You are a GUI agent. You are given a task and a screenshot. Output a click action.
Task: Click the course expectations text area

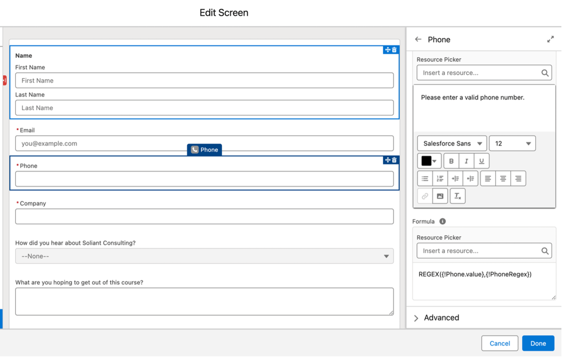click(x=205, y=302)
